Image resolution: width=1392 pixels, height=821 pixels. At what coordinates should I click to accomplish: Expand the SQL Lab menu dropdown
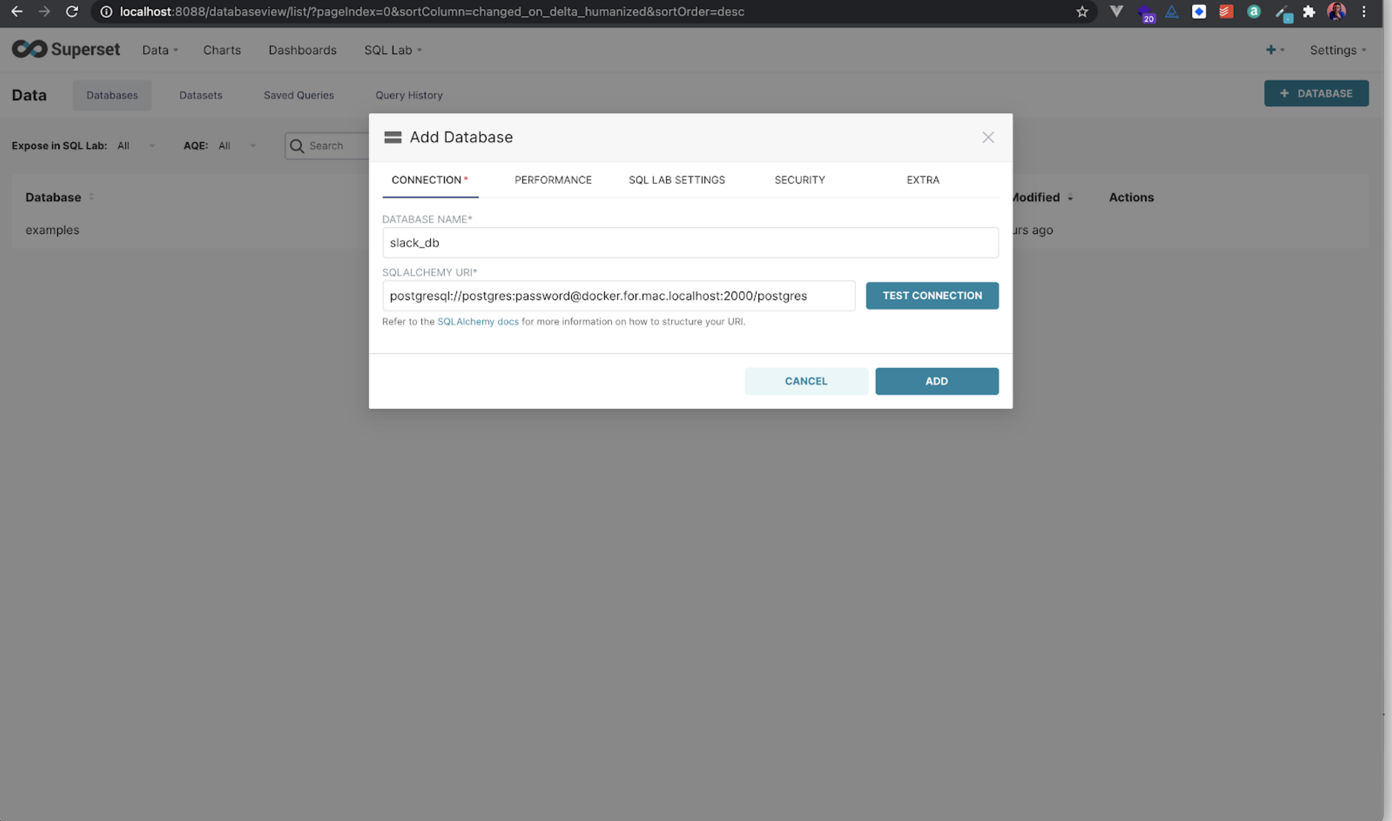tap(393, 50)
